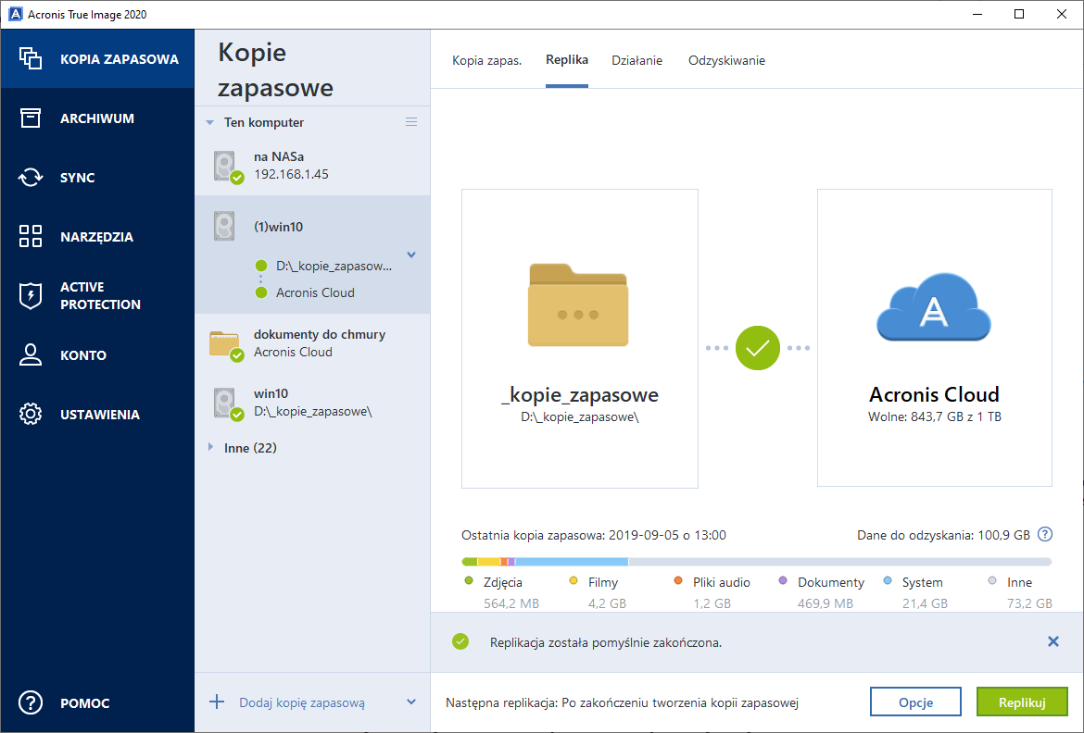Open the backup list hamburger menu
The width and height of the screenshot is (1084, 733).
pyautogui.click(x=411, y=122)
